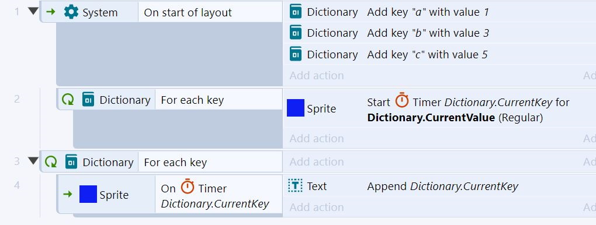Collapse event 3 using its triangle

click(33, 161)
